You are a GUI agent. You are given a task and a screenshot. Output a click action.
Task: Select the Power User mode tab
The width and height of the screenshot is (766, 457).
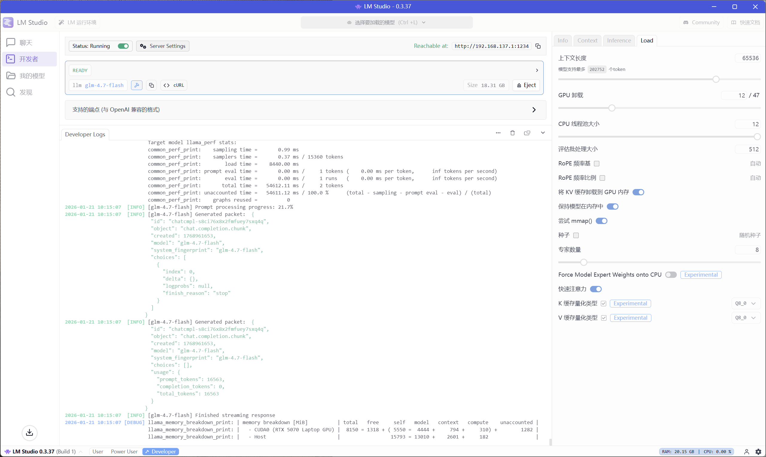click(124, 451)
